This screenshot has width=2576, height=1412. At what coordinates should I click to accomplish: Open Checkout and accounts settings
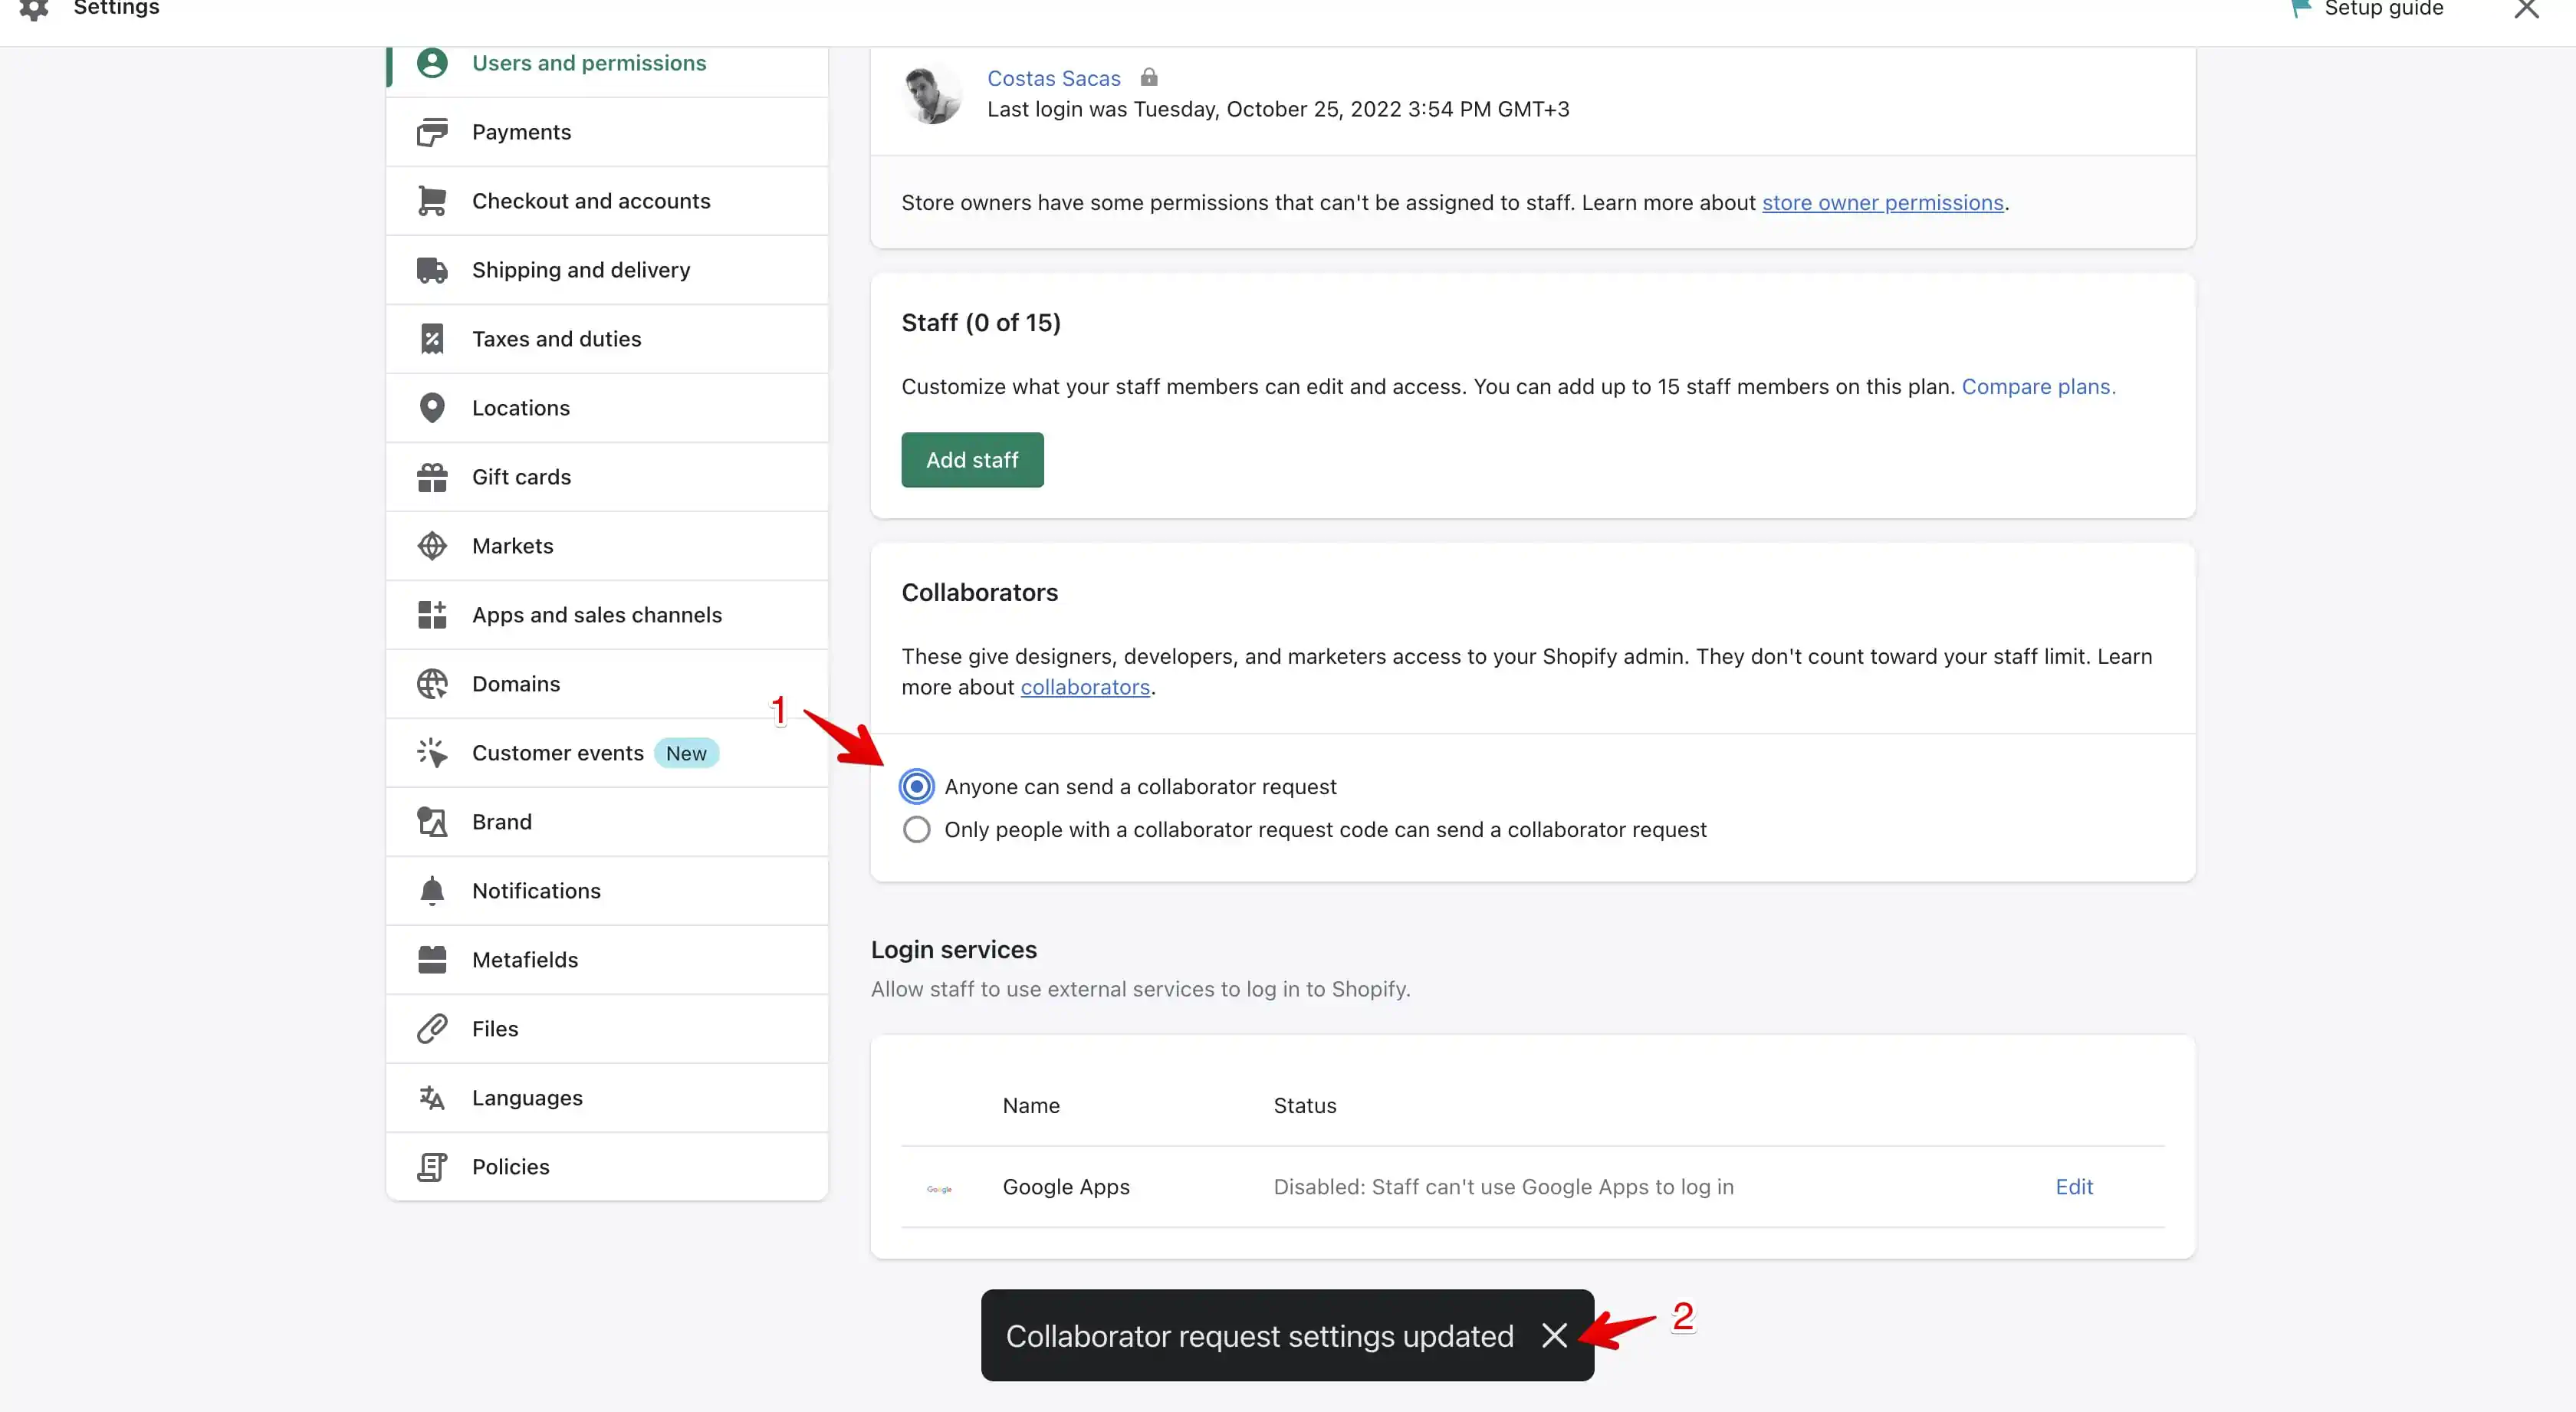607,201
